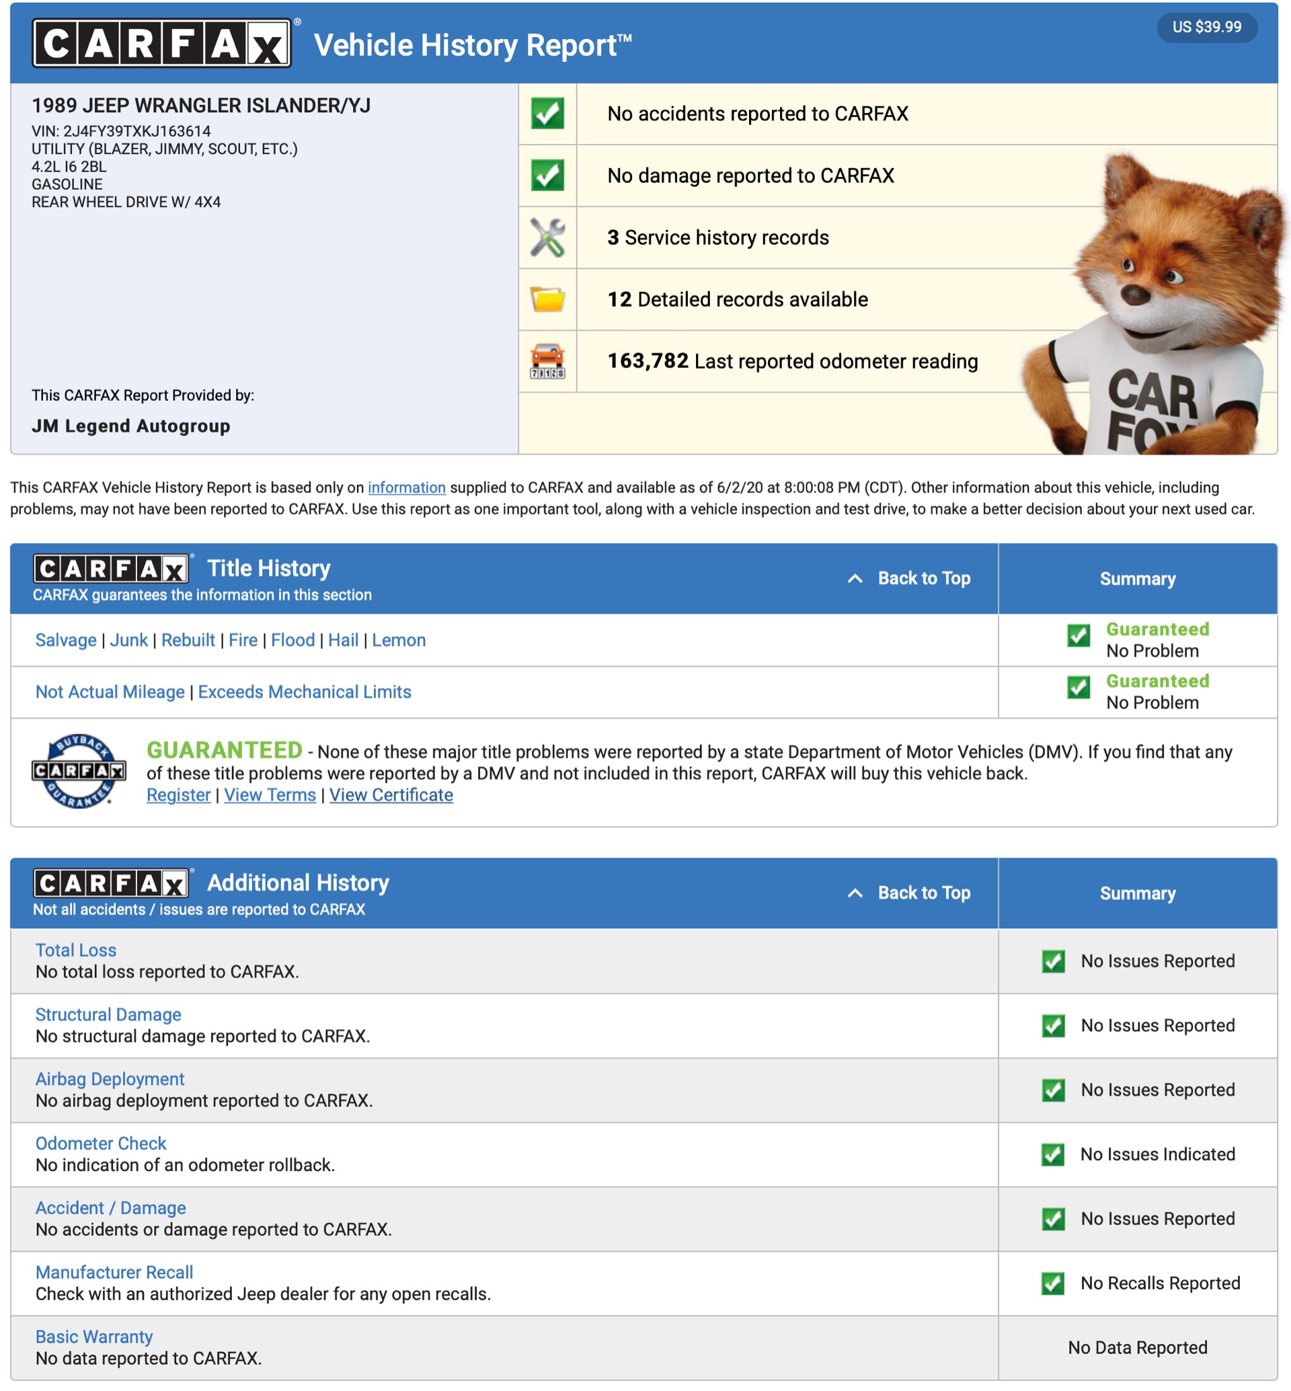The image size is (1291, 1391).
Task: Click the green checkmark beside No accidents reported
Action: point(547,113)
